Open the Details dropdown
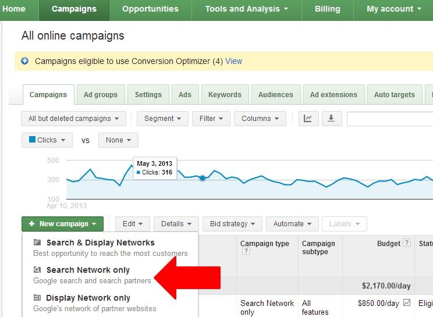Image resolution: width=433 pixels, height=317 pixels. [x=176, y=224]
